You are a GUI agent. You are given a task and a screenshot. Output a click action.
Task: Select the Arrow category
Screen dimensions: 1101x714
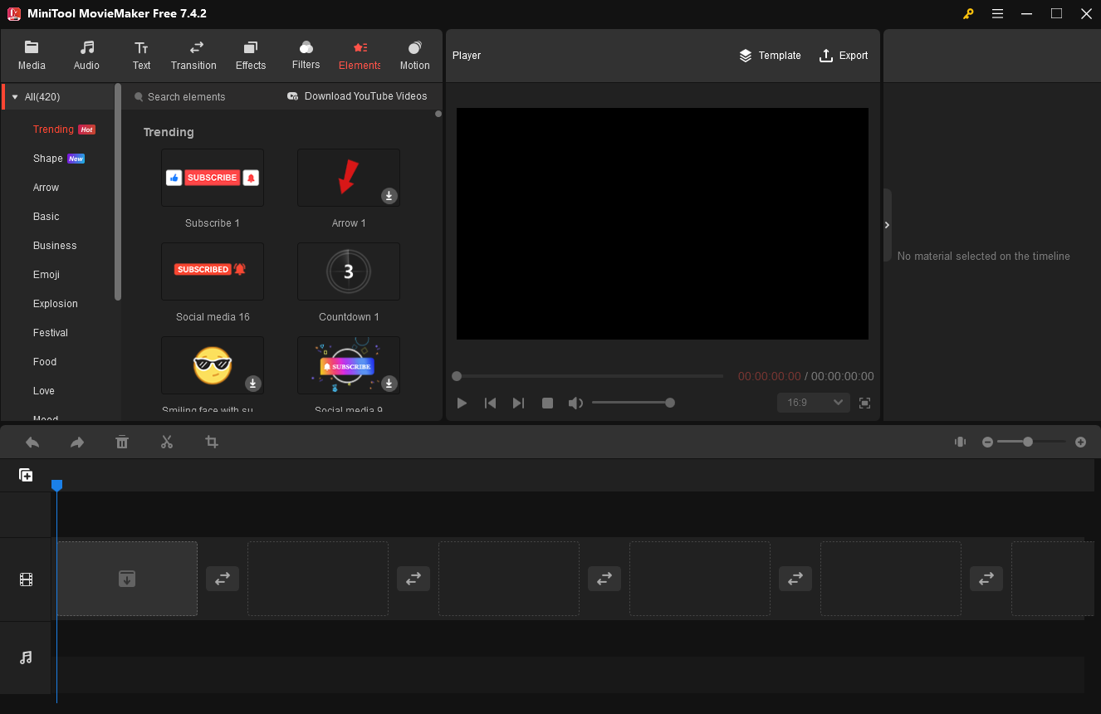click(x=46, y=188)
